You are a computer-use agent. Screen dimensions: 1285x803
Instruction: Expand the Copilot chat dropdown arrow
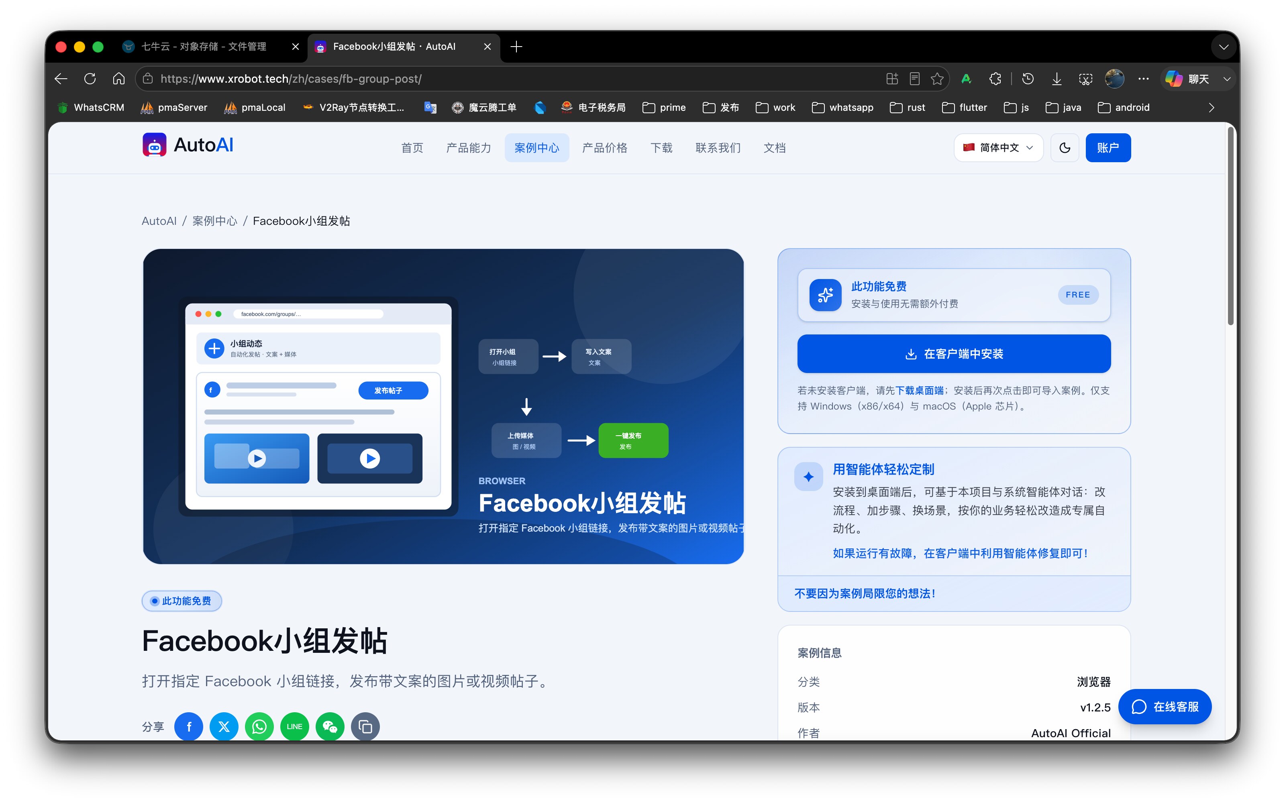click(1227, 79)
